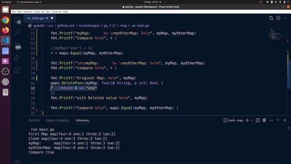
Task: Open the Search view in activity bar
Action: point(17,32)
